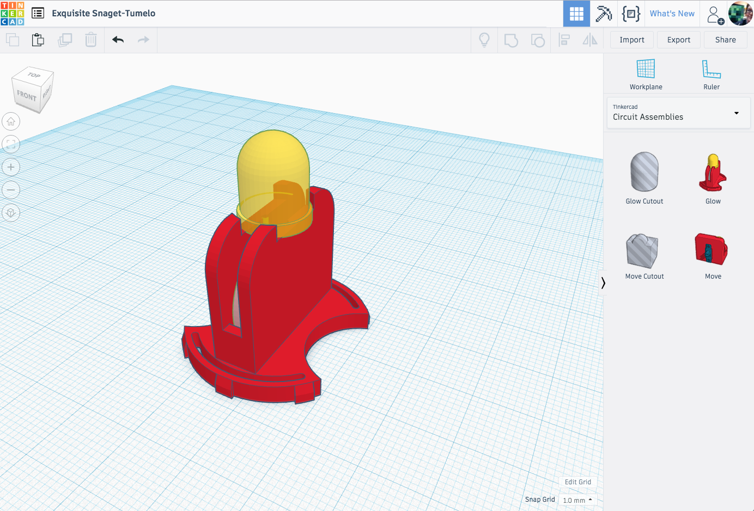The width and height of the screenshot is (754, 511).
Task: Click the view cube FRONT face
Action: coord(27,96)
